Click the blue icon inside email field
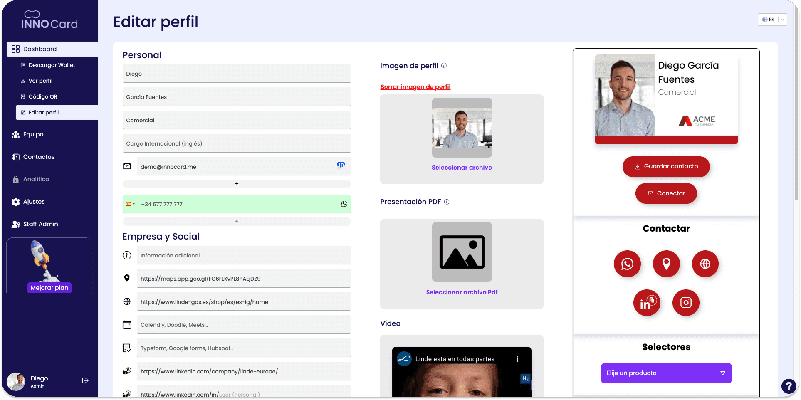Viewport: 801px width, 400px height. click(341, 165)
